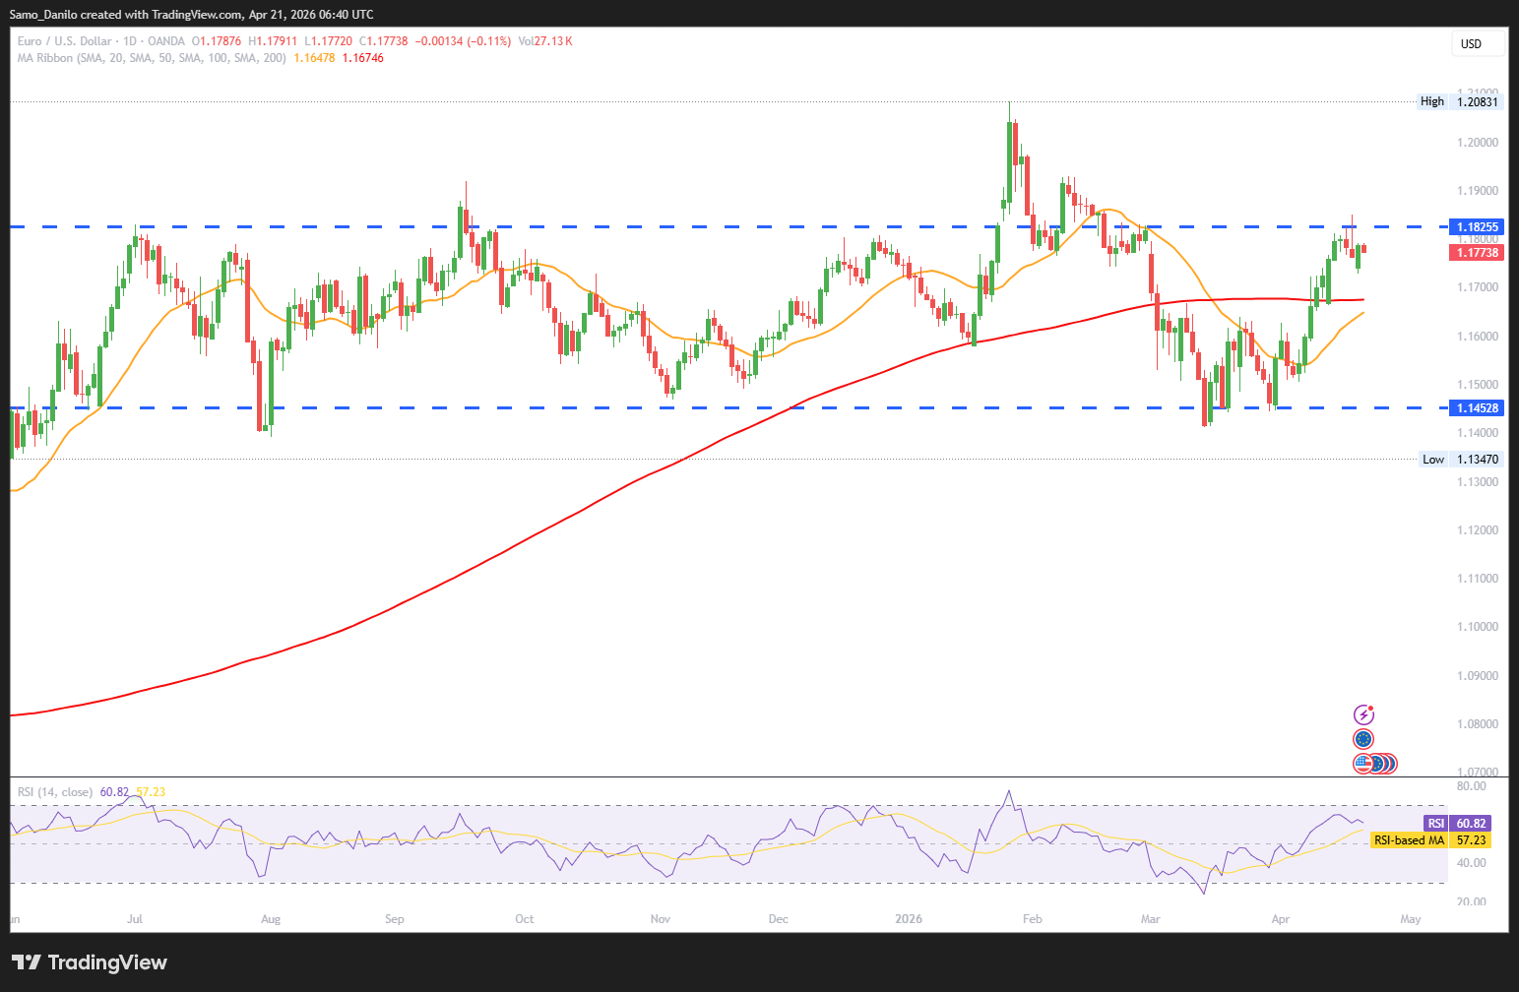This screenshot has width=1519, height=992.
Task: Click the 1.18255 resistance line price label
Action: pos(1477,227)
